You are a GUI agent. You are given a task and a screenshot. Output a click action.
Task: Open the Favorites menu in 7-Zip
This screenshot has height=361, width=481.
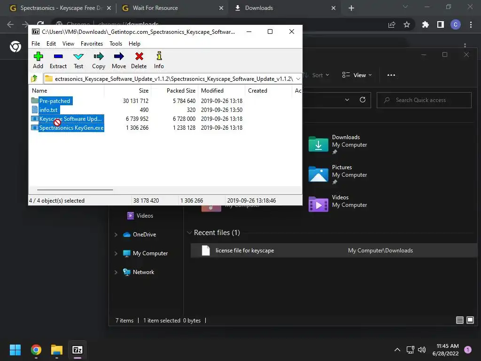(x=92, y=44)
